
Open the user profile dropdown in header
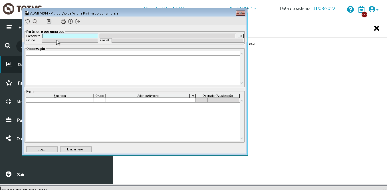click(x=373, y=9)
